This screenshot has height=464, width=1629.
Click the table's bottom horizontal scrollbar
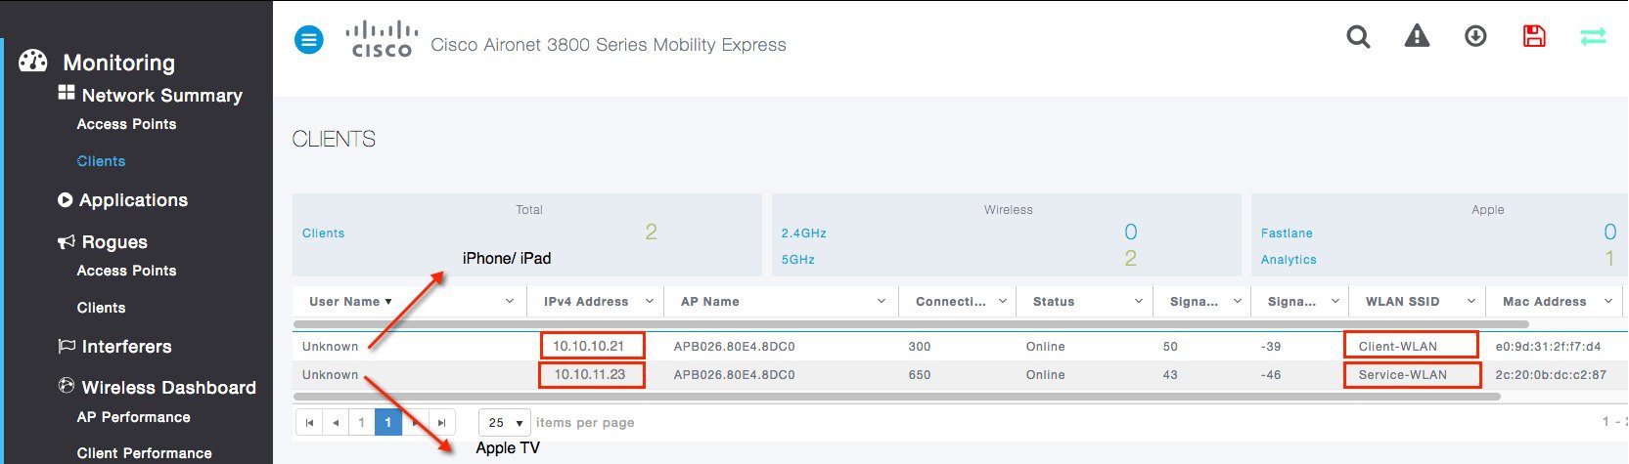[896, 397]
